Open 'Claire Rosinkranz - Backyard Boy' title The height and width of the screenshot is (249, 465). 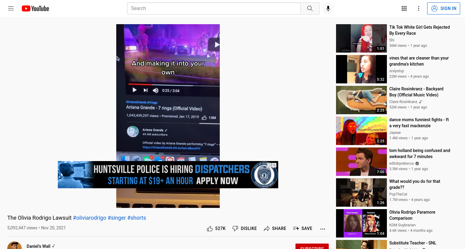[416, 92]
